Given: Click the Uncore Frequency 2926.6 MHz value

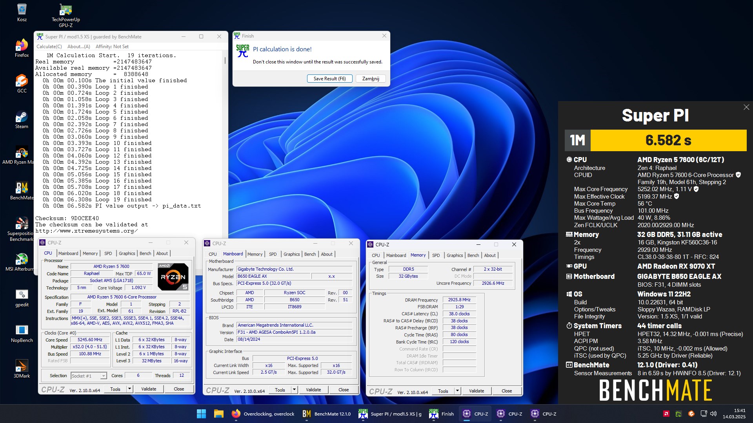Looking at the screenshot, I should click(493, 283).
